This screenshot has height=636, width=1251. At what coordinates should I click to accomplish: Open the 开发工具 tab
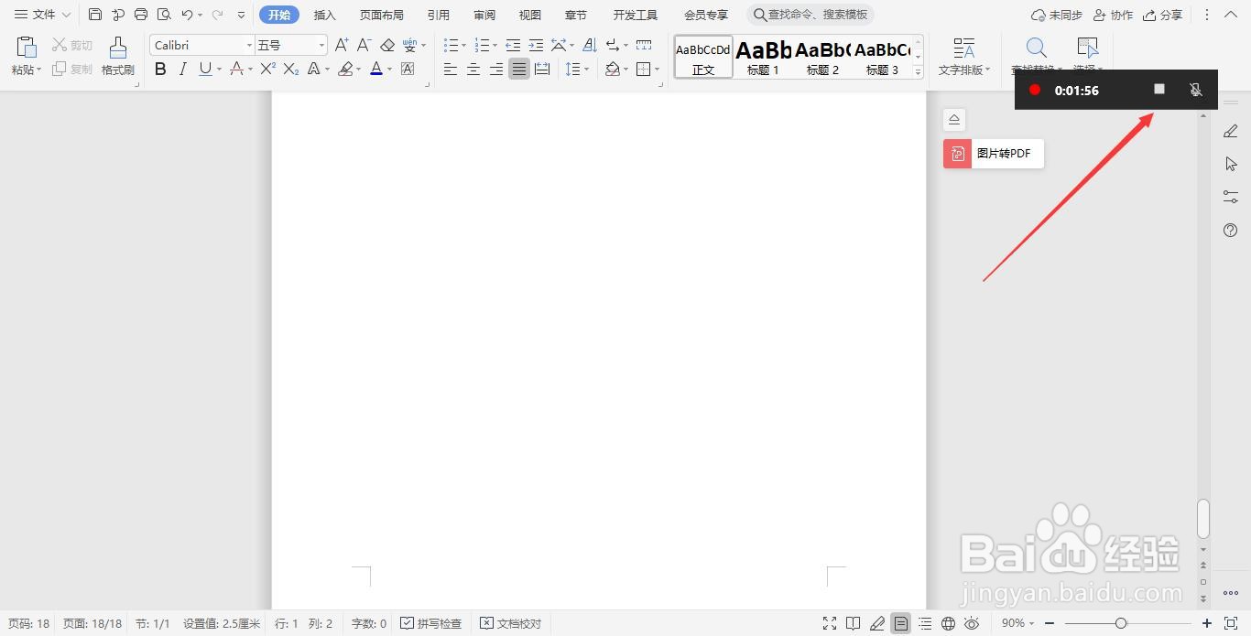636,15
